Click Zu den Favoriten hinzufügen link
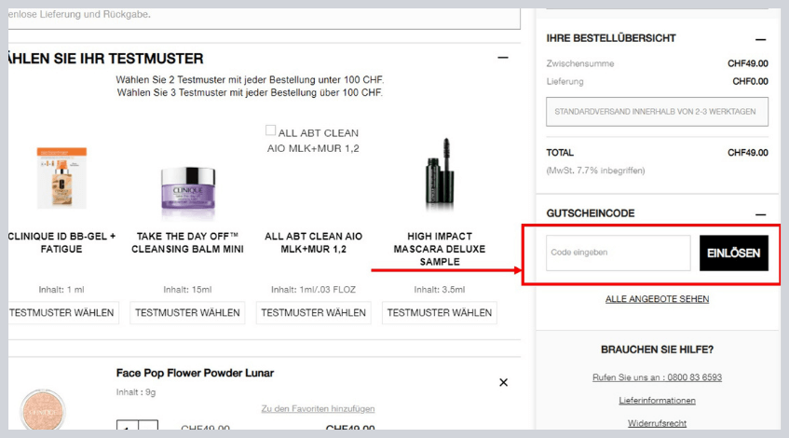 click(x=318, y=409)
